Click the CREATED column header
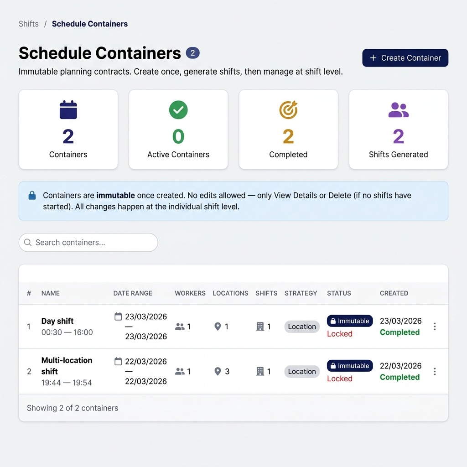This screenshot has height=467, width=467. click(x=394, y=293)
